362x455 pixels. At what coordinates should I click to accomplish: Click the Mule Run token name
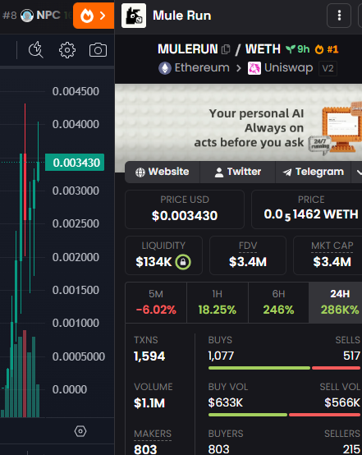point(182,16)
